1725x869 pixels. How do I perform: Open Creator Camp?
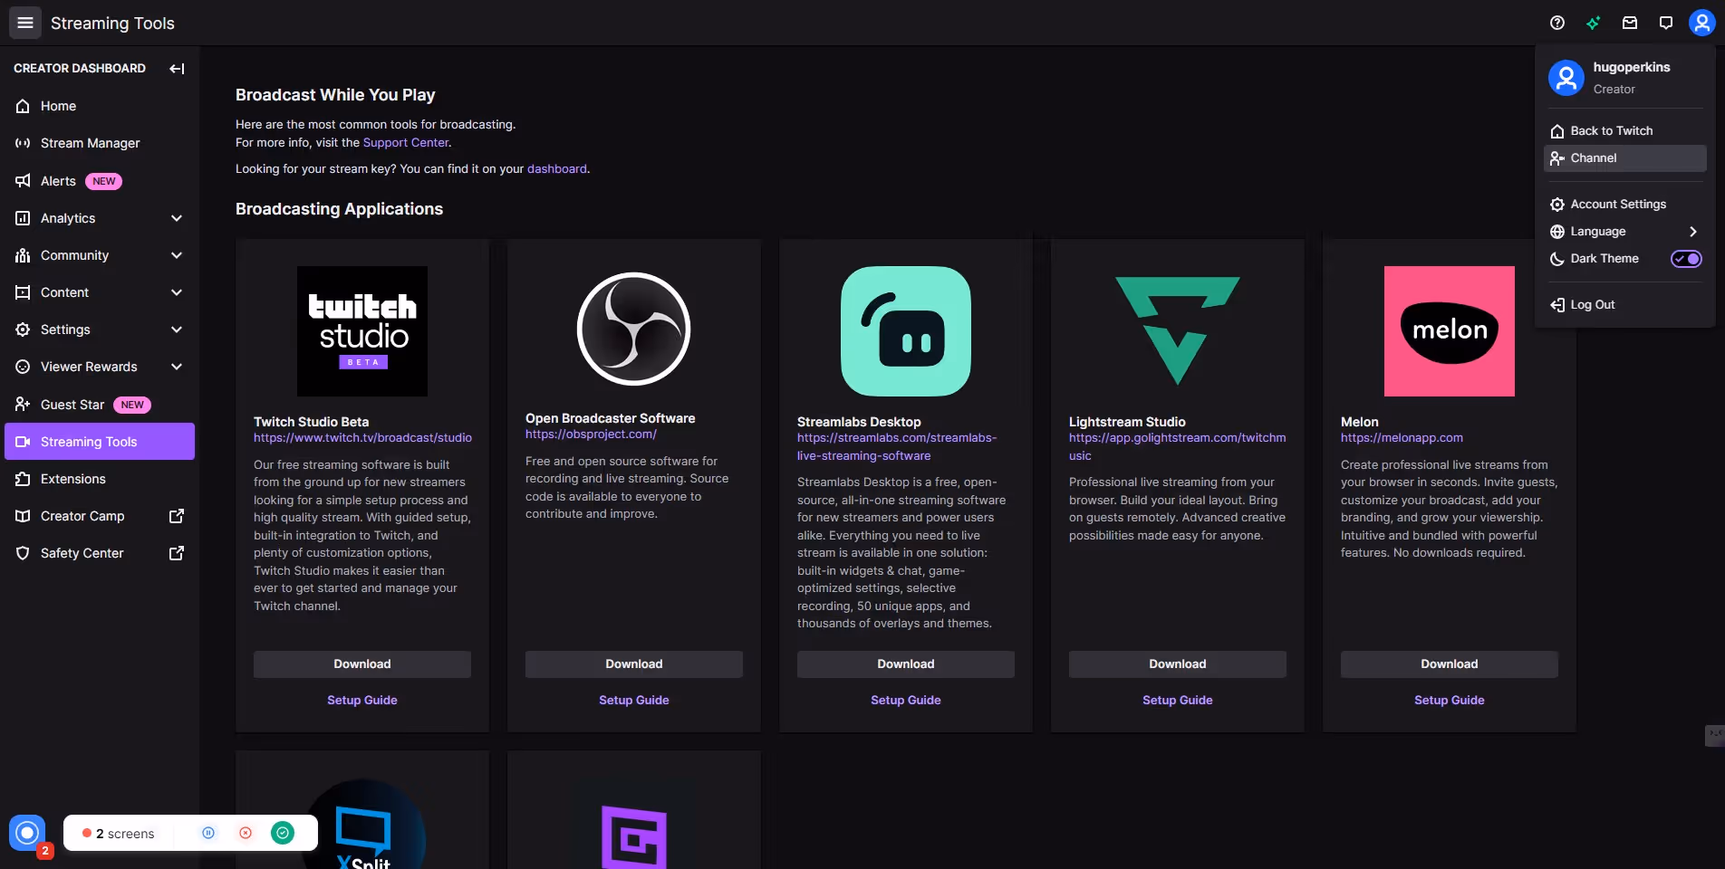tap(100, 516)
